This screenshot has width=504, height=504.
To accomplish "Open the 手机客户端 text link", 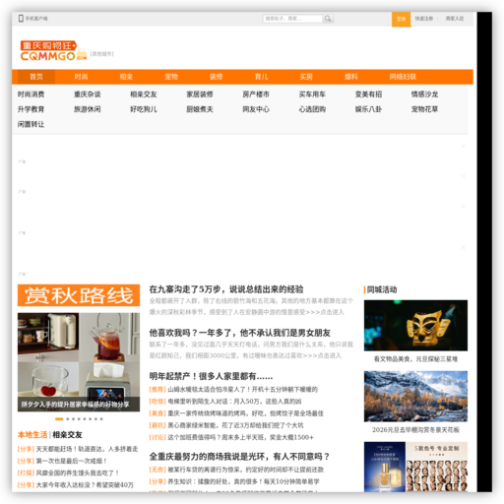I will click(36, 19).
